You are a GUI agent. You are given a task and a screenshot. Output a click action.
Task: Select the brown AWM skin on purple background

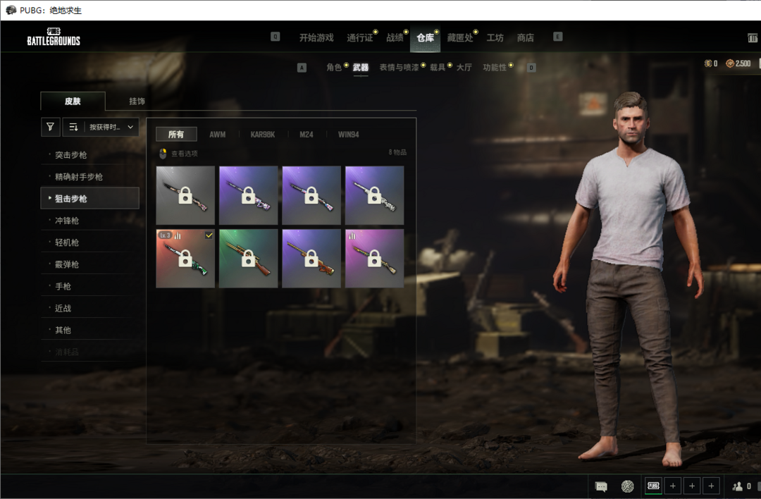pos(311,258)
